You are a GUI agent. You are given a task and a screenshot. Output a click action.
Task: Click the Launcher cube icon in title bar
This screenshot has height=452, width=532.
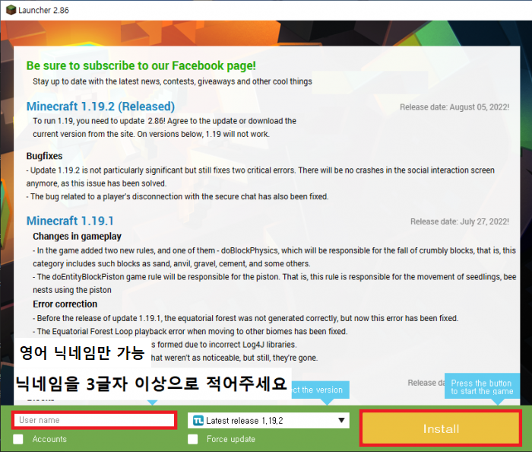[x=8, y=8]
